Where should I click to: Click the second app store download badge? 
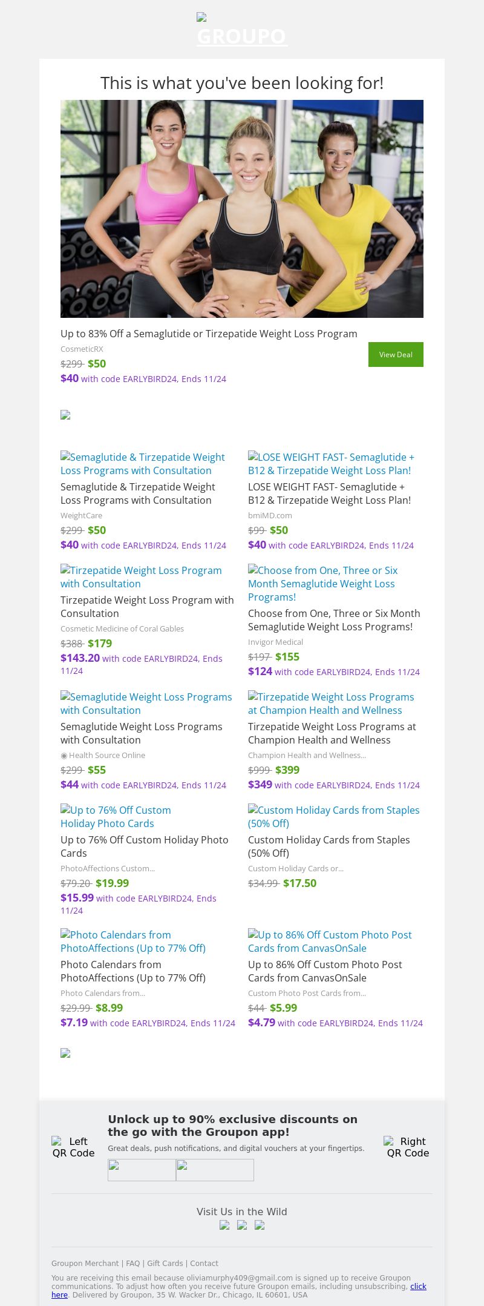point(215,1170)
